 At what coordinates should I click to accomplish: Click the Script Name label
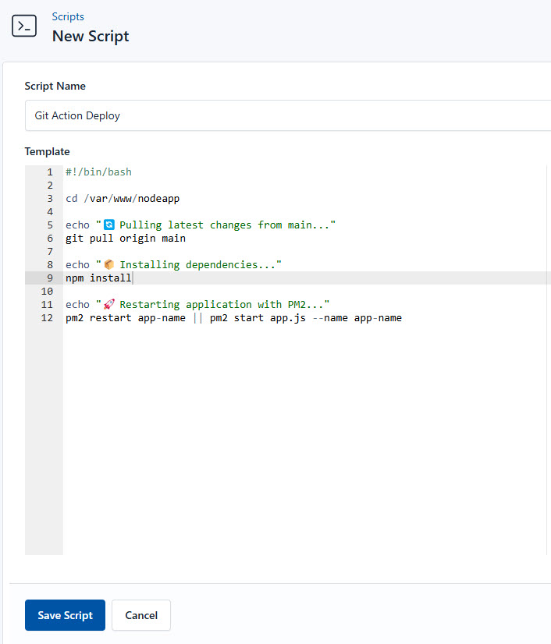click(54, 86)
